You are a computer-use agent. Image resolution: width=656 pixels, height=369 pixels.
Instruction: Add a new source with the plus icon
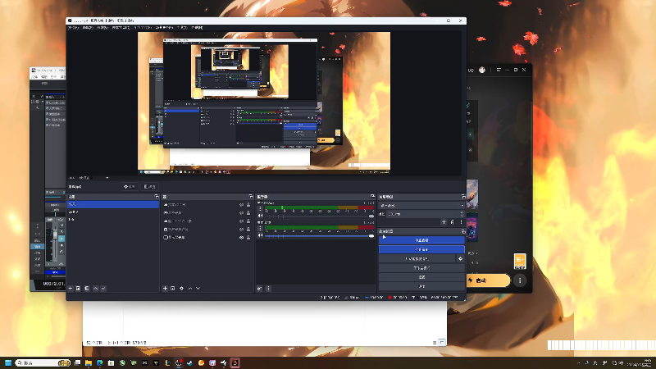pyautogui.click(x=165, y=289)
